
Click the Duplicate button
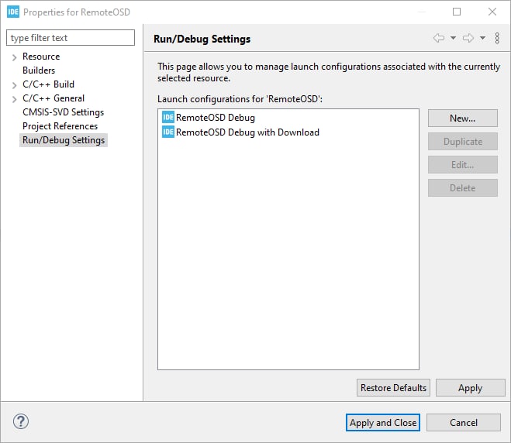coord(462,142)
